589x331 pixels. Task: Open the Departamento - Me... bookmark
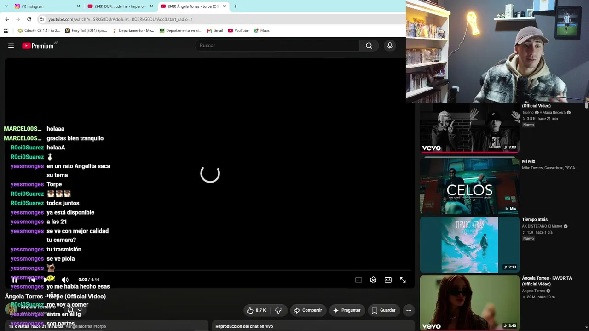133,31
